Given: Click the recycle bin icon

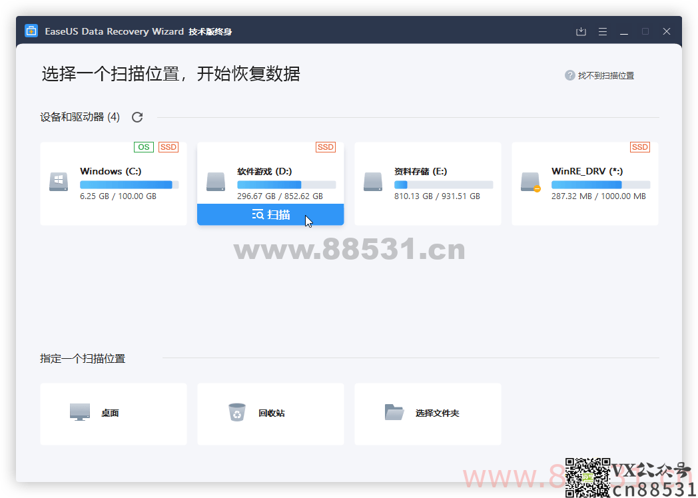Looking at the screenshot, I should [x=237, y=412].
